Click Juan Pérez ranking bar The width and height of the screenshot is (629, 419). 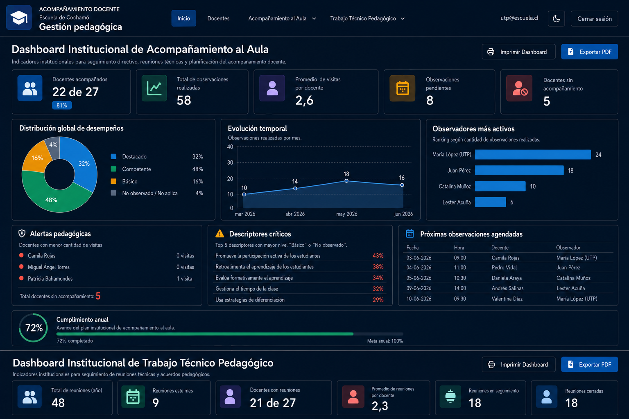pyautogui.click(x=519, y=170)
